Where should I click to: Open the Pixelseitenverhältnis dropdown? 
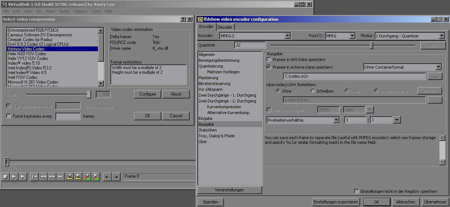coord(336,120)
